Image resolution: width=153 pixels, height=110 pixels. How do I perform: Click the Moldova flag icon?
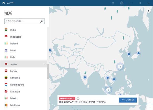[6, 105]
